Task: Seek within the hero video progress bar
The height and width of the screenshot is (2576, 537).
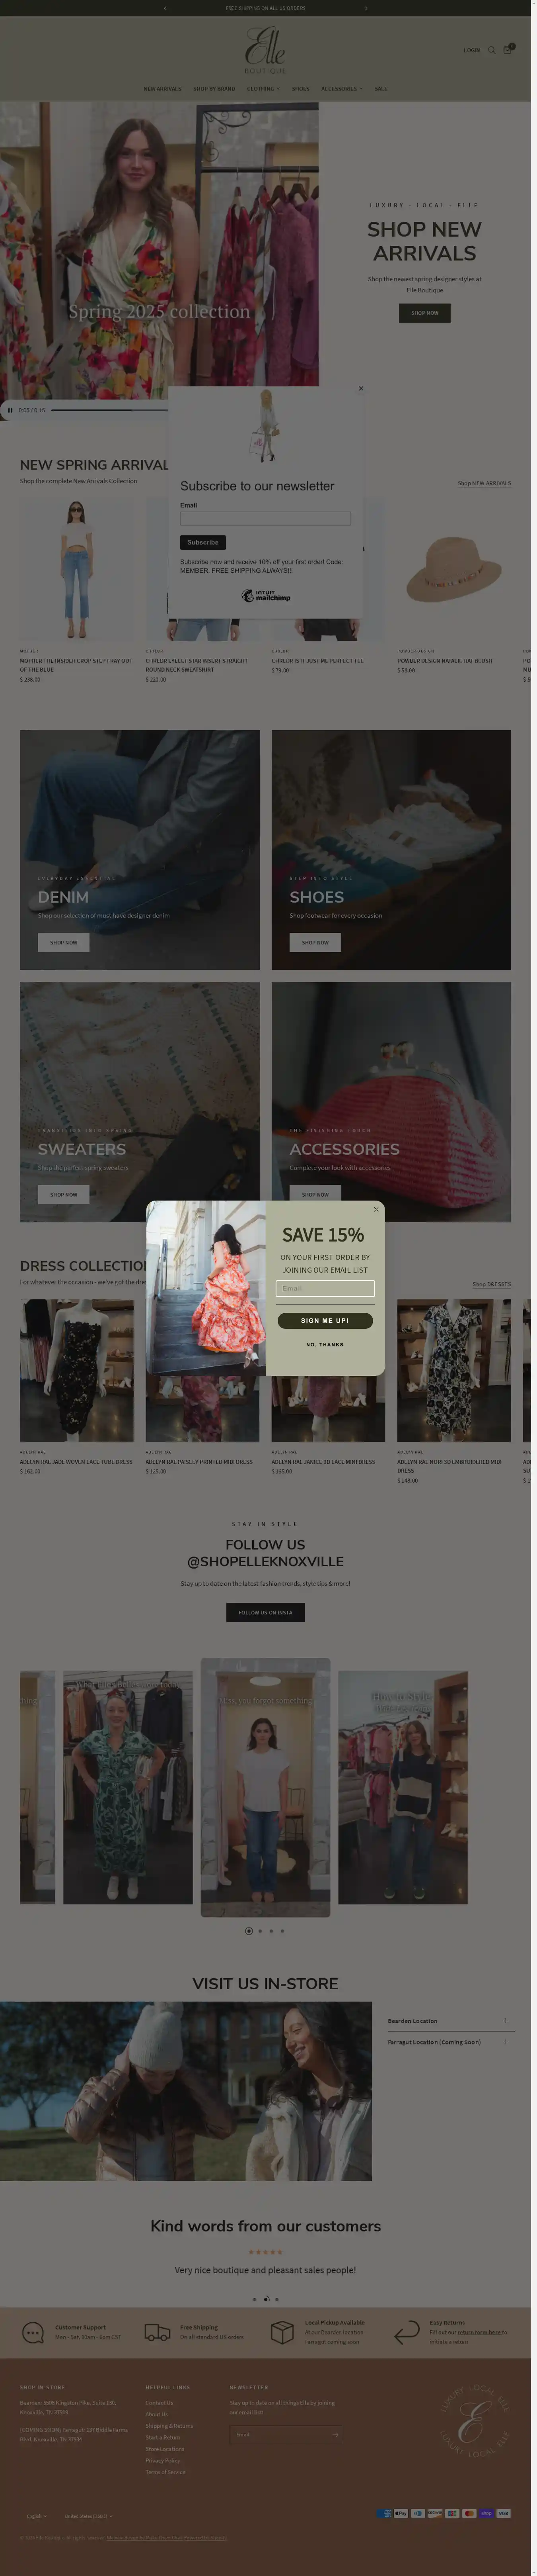Action: [110, 410]
